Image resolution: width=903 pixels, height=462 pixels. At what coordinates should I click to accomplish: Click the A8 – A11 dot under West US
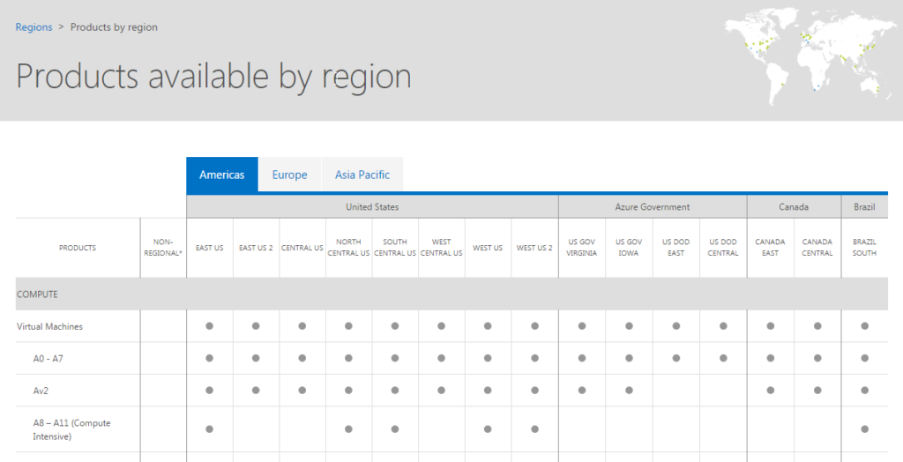488,429
